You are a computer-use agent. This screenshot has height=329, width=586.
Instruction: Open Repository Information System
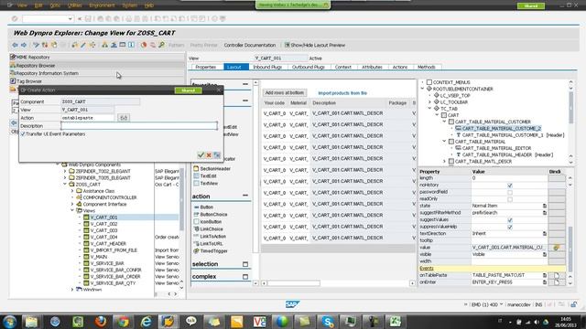click(x=47, y=73)
